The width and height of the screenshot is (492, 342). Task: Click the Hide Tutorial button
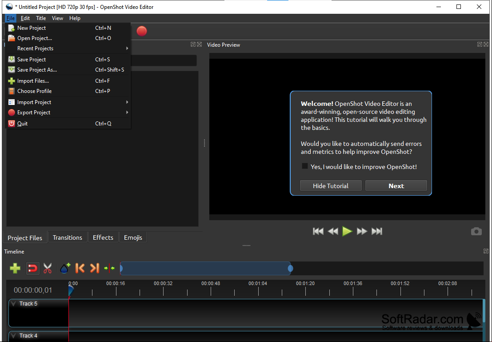(x=331, y=185)
